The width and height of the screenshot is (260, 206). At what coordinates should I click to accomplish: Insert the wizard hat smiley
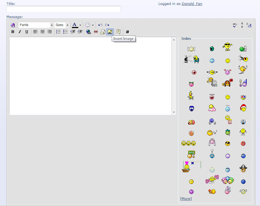243,83
